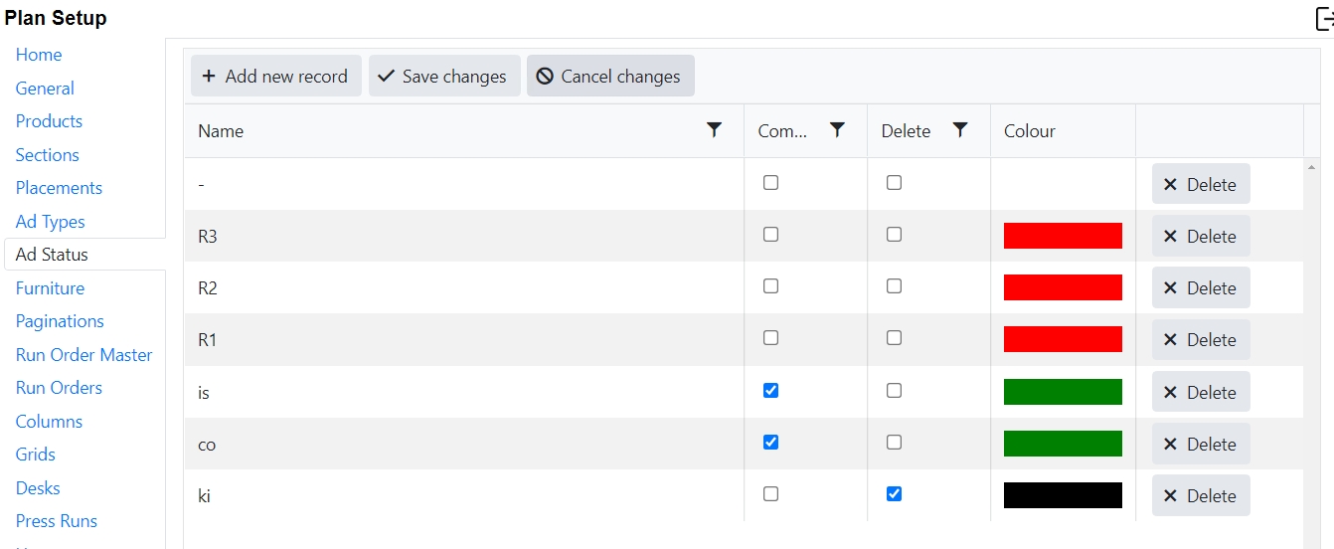
Task: Click the black colour swatch for ki
Action: (1062, 495)
